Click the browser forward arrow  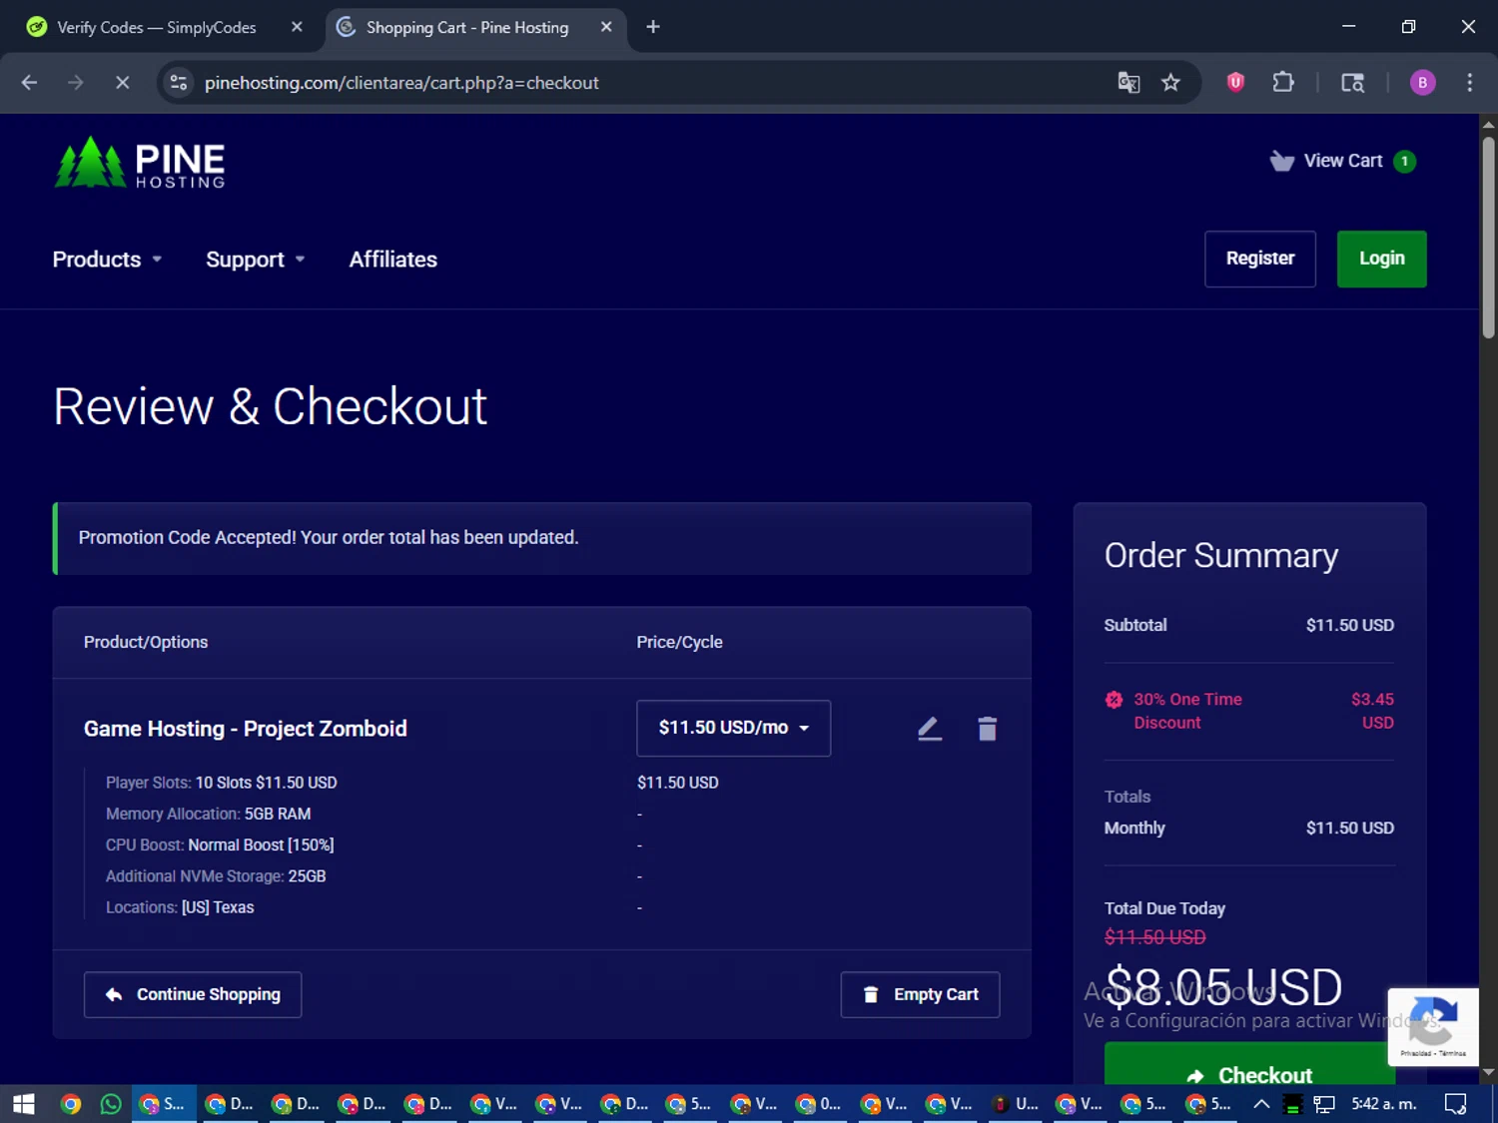pyautogui.click(x=76, y=83)
